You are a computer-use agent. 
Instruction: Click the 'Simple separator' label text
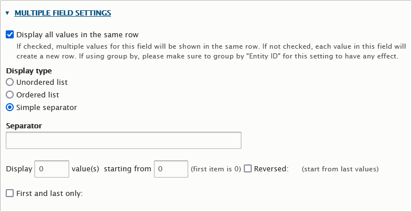pyautogui.click(x=46, y=108)
